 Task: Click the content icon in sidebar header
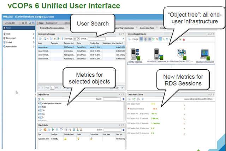pos(30,23)
